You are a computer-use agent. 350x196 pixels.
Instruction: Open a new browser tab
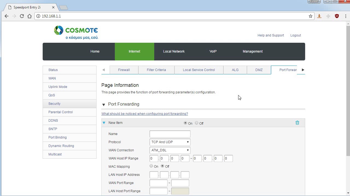(63, 8)
